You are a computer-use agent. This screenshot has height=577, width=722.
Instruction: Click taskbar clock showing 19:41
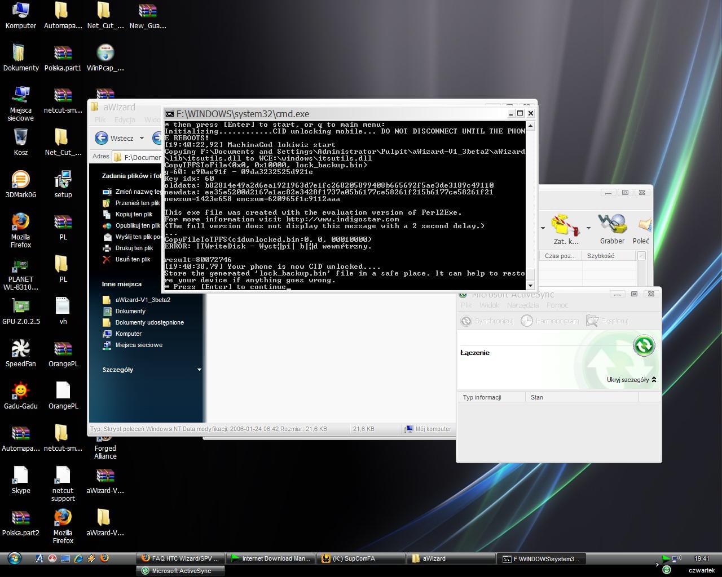click(702, 558)
